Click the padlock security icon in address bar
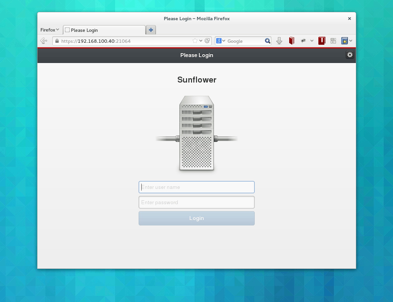 pyautogui.click(x=57, y=41)
